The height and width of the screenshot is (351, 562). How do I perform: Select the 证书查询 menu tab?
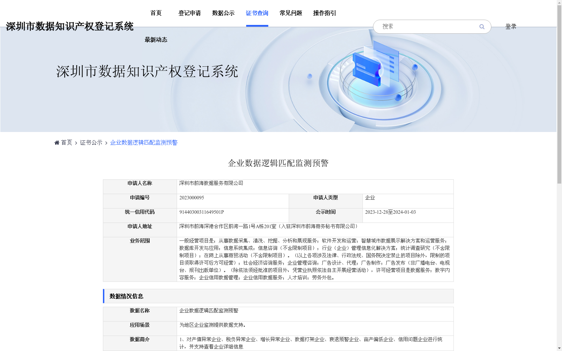[257, 13]
